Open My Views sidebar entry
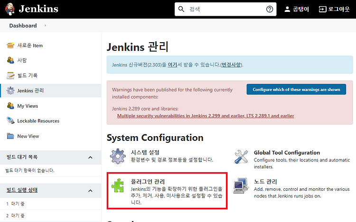The image size is (356, 222). click(x=28, y=106)
